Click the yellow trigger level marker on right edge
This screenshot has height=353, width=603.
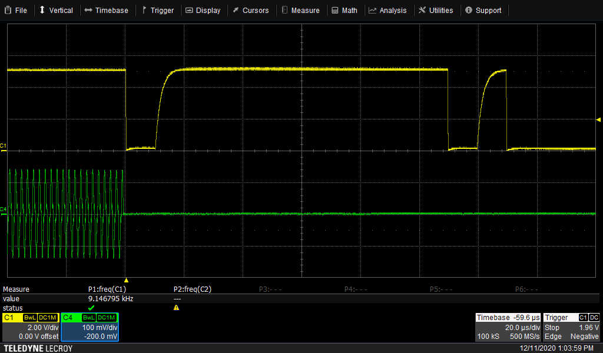(599, 120)
